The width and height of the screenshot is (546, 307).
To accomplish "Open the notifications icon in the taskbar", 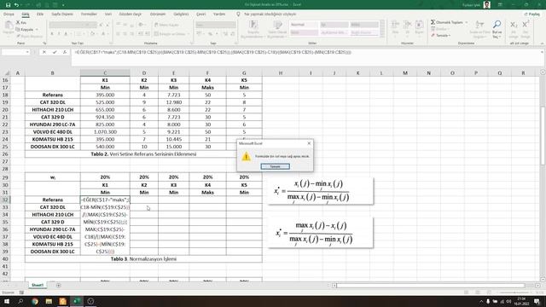I will (x=537, y=301).
